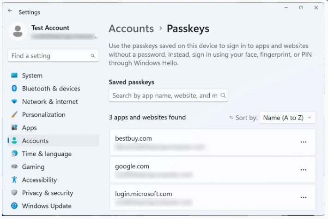Select the Accounts item in the sidebar
The image size is (328, 219).
(x=53, y=141)
